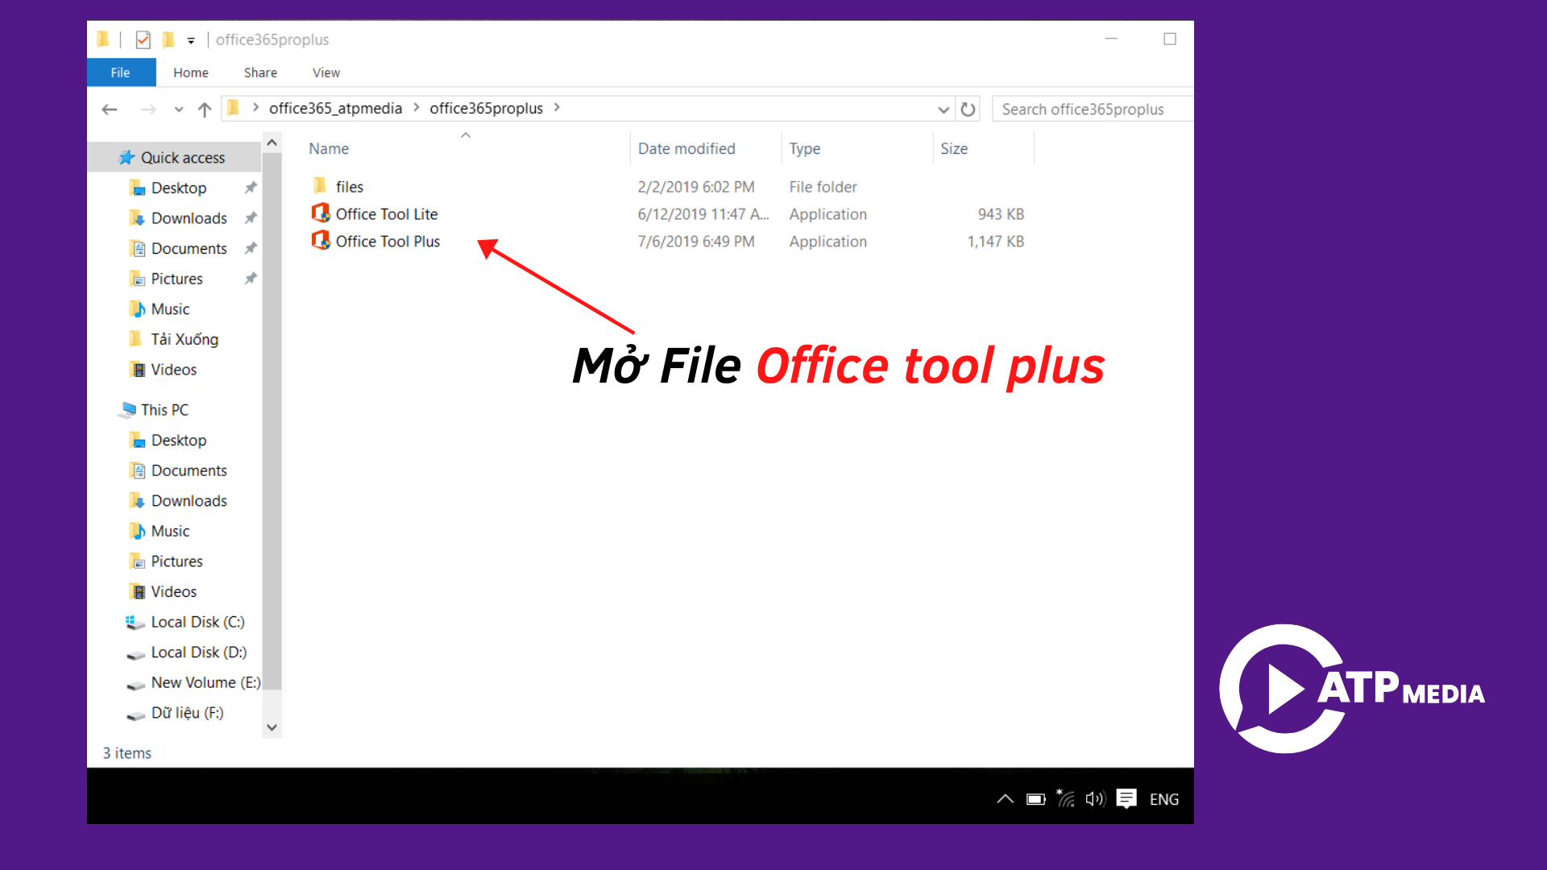This screenshot has height=870, width=1547.
Task: Select the files folder icon
Action: (320, 186)
